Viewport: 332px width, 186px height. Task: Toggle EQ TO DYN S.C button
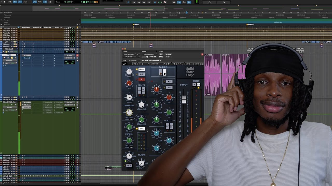click(171, 126)
